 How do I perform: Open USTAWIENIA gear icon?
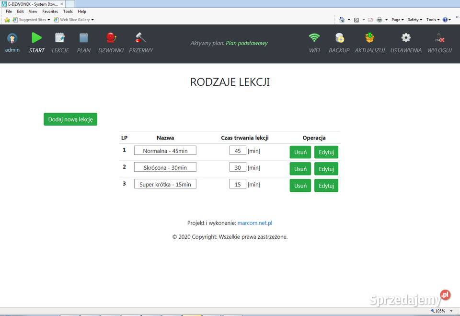tap(406, 38)
